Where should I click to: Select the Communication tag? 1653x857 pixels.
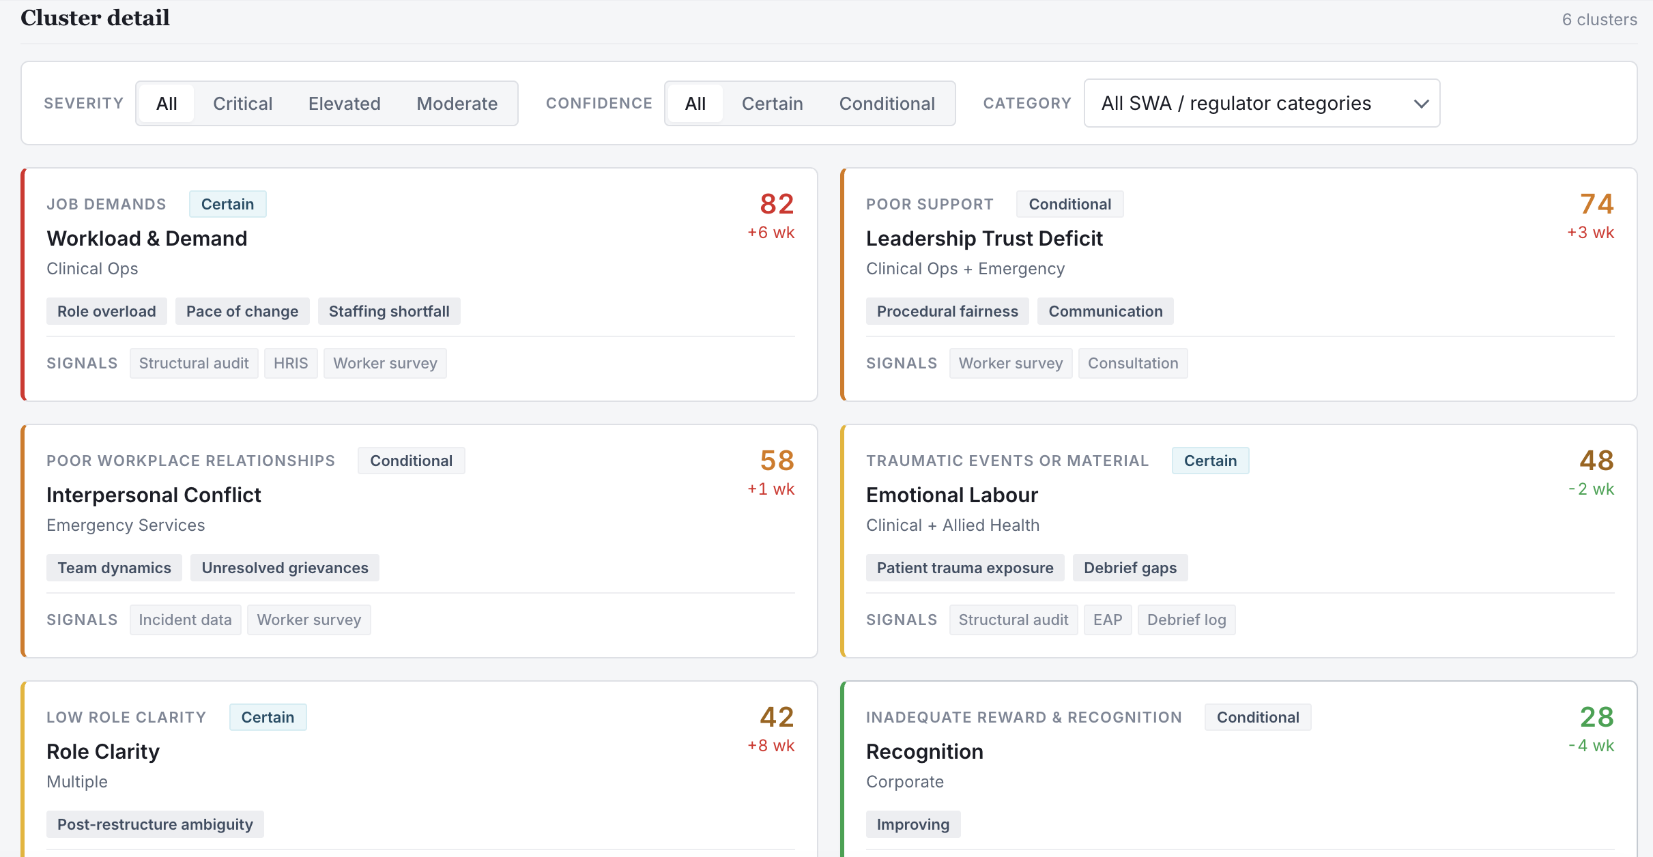[1106, 311]
